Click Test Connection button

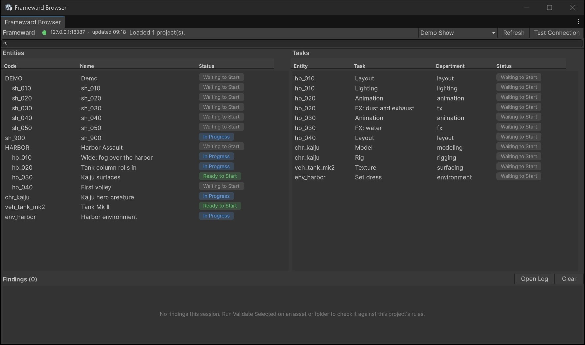point(557,33)
